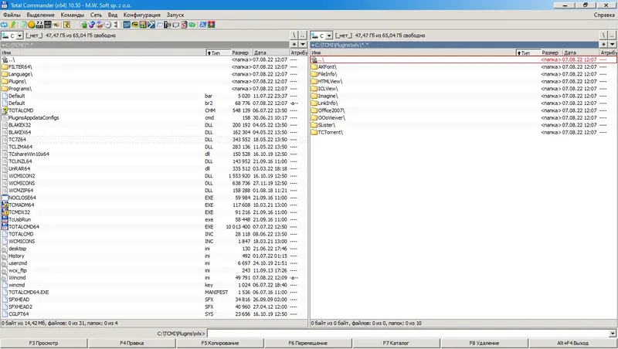Click the yellow PW toolbar icon
Screen dimensions: 618x349
(x=134, y=25)
